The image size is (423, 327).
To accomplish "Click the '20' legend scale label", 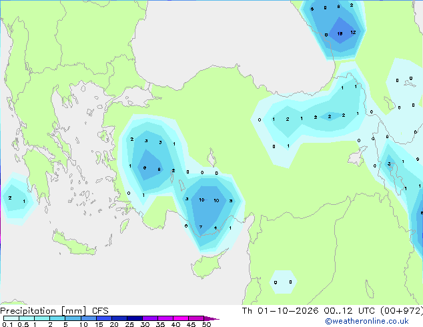I will (114, 324).
